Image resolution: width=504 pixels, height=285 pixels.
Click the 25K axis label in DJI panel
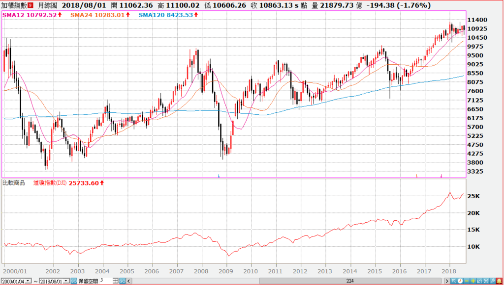473,196
